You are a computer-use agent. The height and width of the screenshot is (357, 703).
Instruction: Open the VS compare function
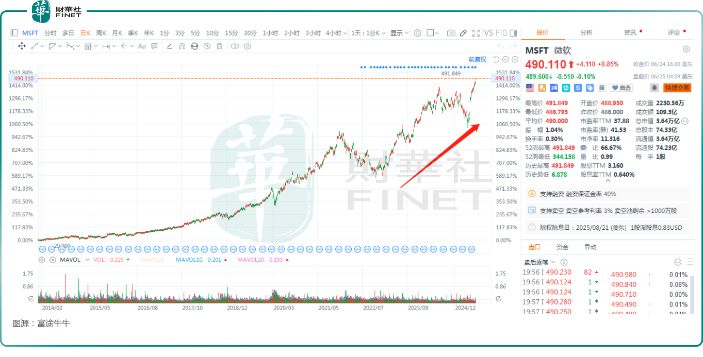pos(489,33)
